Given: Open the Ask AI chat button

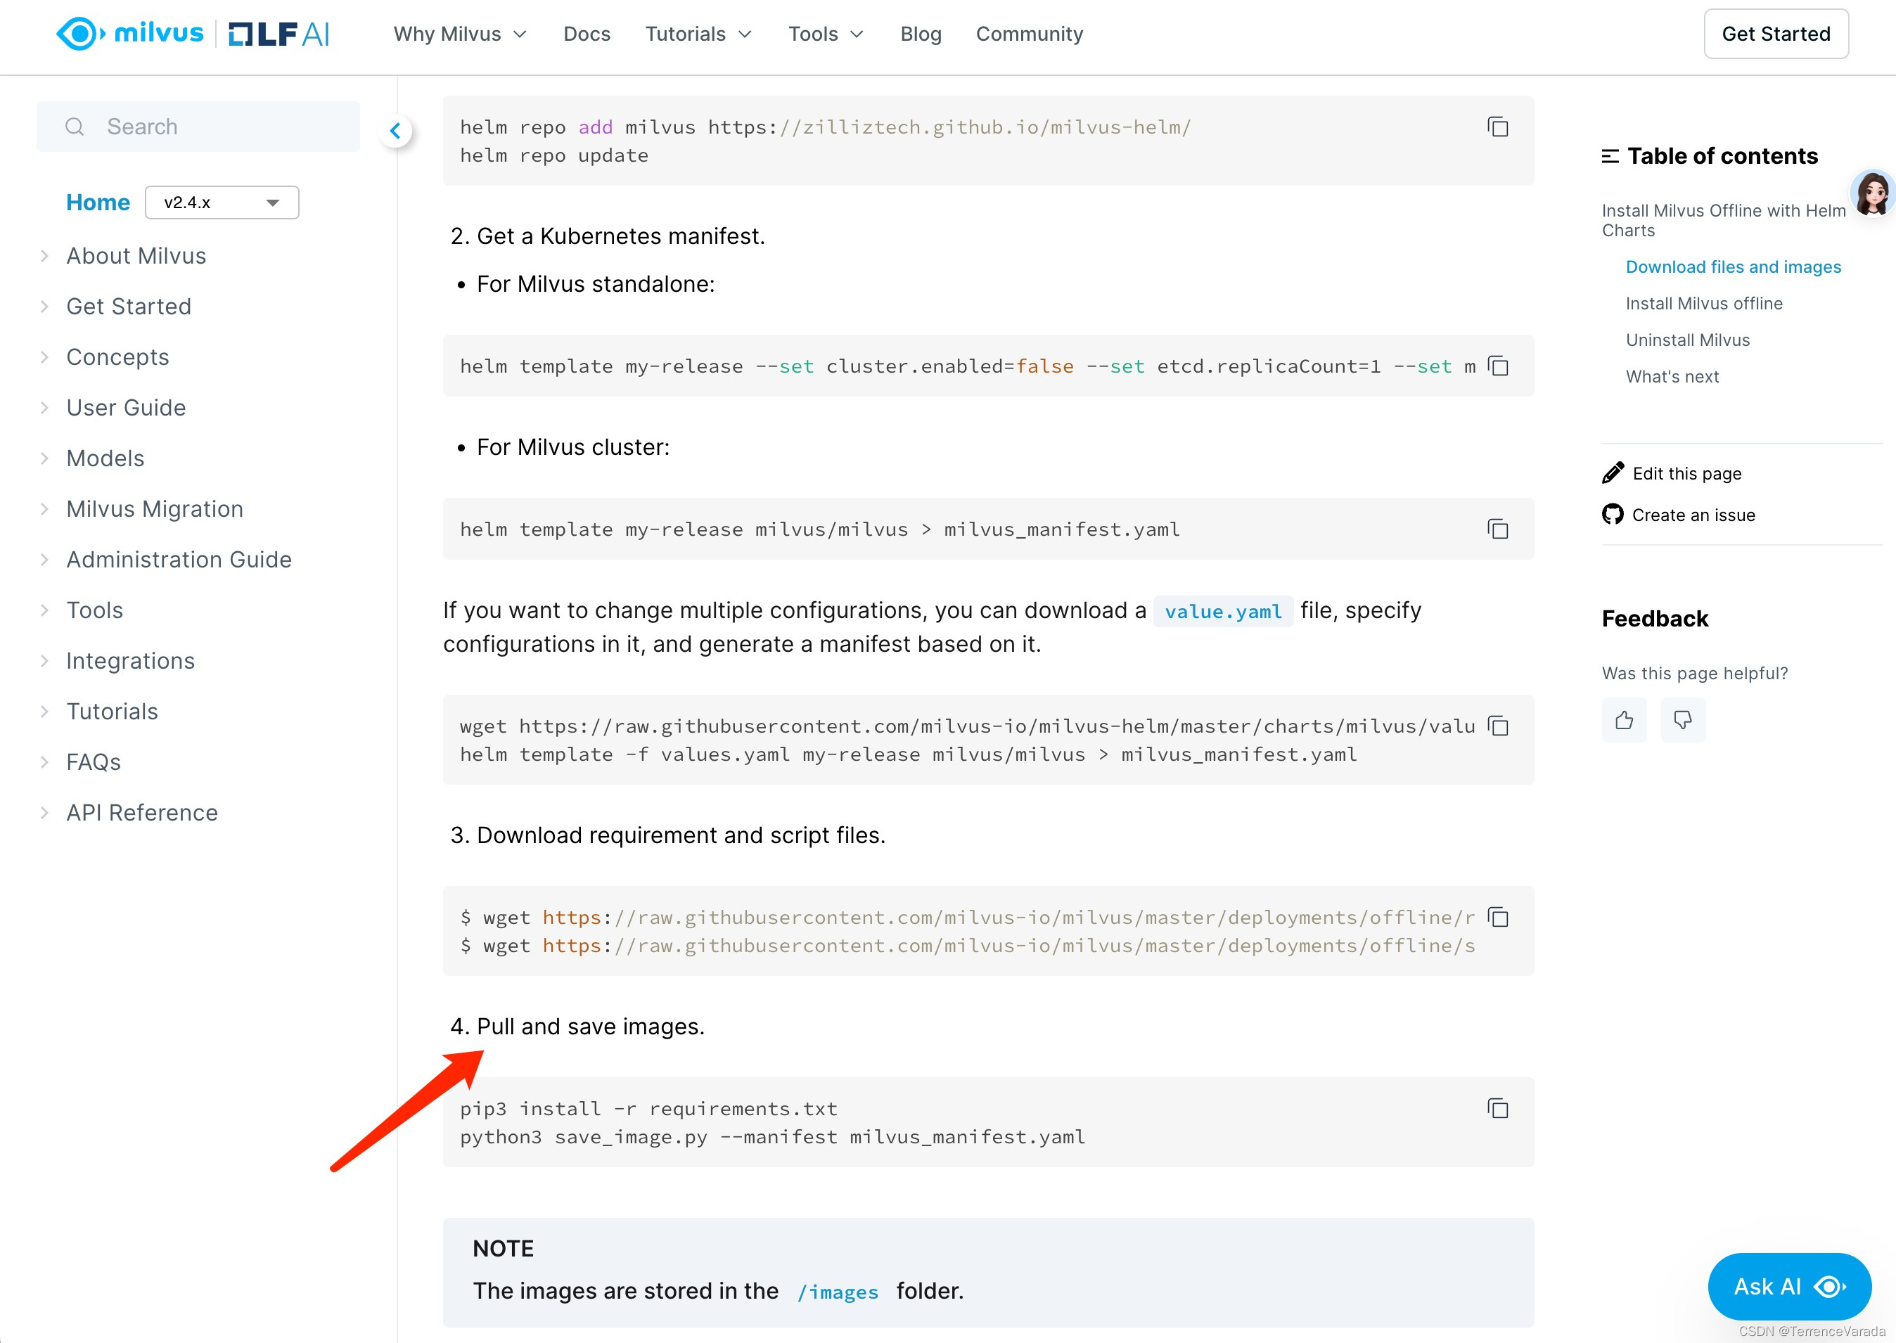Looking at the screenshot, I should pyautogui.click(x=1788, y=1286).
